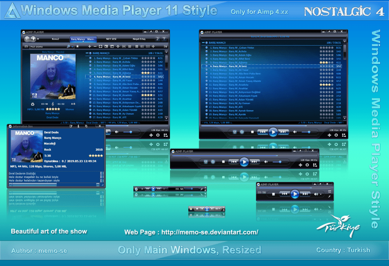Skip to next track in top-right player window
This screenshot has height=266, width=389.
pos(283,132)
